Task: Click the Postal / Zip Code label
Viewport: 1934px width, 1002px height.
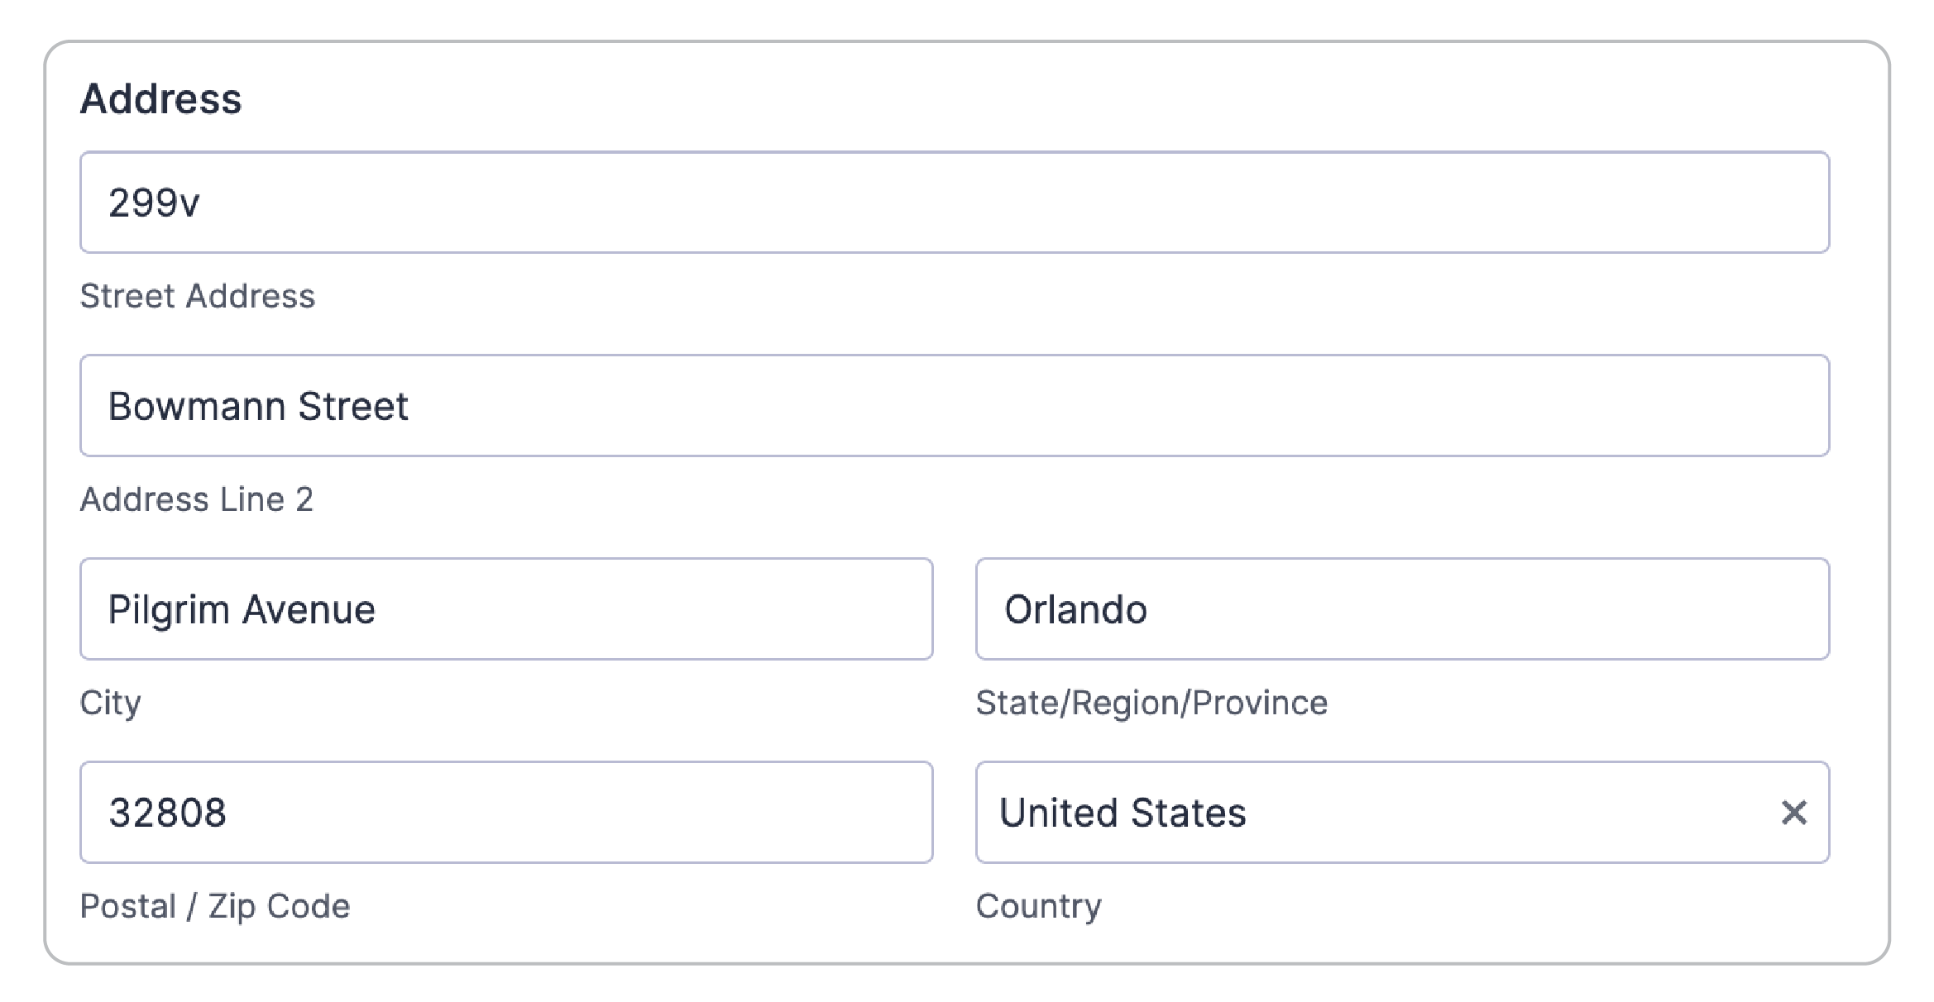Action: [214, 906]
